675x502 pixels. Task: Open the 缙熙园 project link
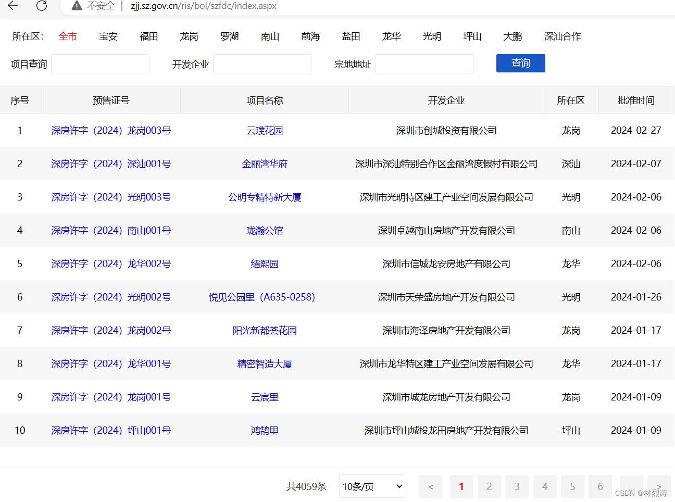point(265,264)
